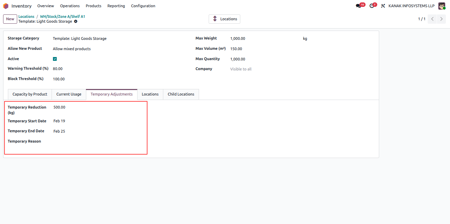Click the Template: Light Goods Storage title

45,21
